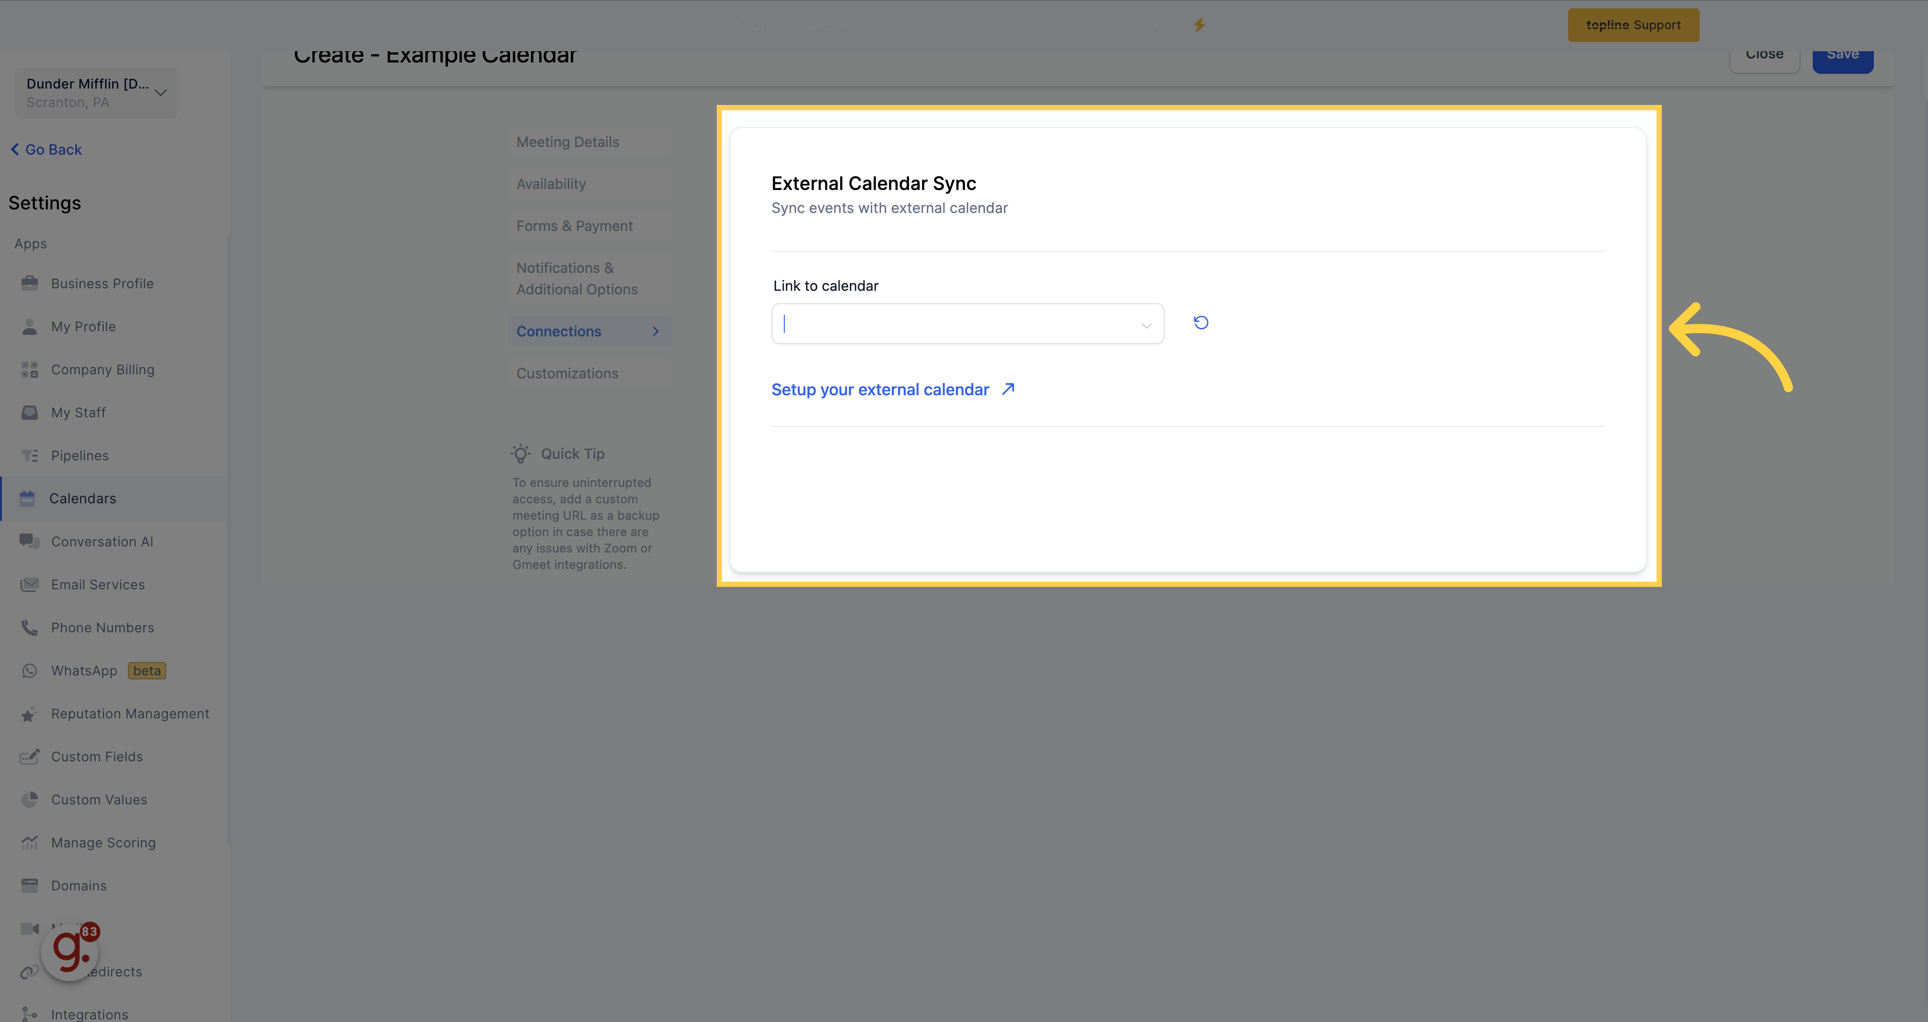Click the Integrations nodes icon

[30, 1014]
